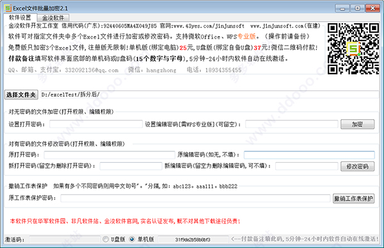Screen dimensions: 384x248
Task: Open the 金浚软件 tab
Action: (x=53, y=18)
